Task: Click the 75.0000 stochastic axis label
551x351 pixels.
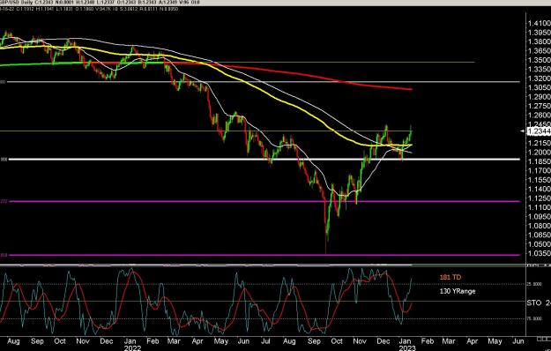Action: [534, 318]
